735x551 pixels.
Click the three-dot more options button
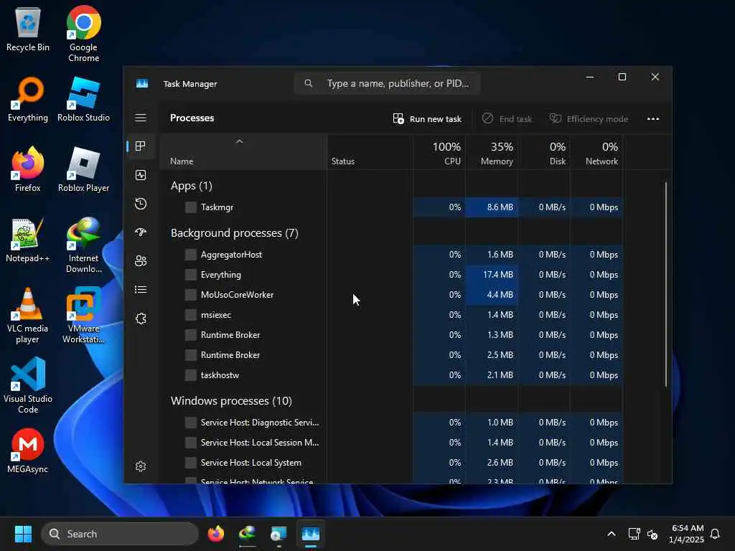653,119
